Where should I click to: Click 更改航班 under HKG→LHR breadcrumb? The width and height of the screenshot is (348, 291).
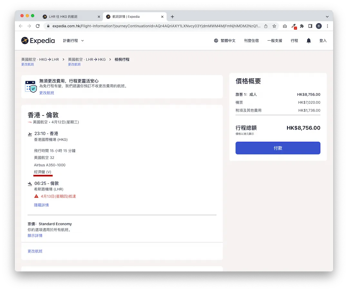pyautogui.click(x=27, y=64)
